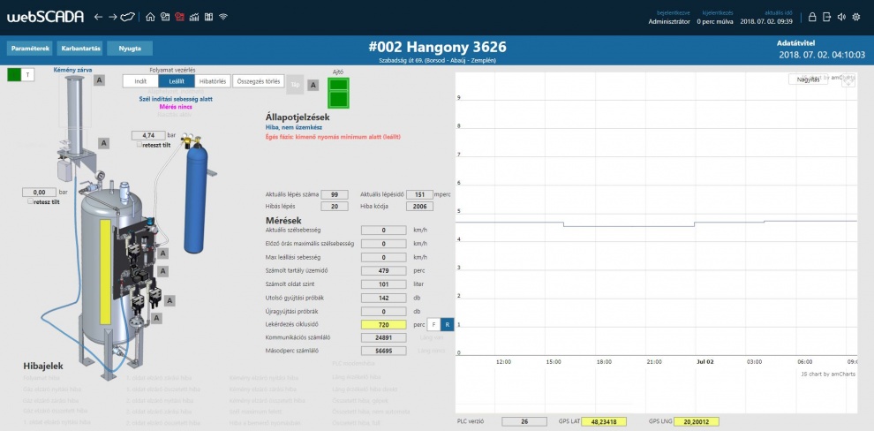
Task: Mute alarms with the speaker icon
Action: [840, 17]
